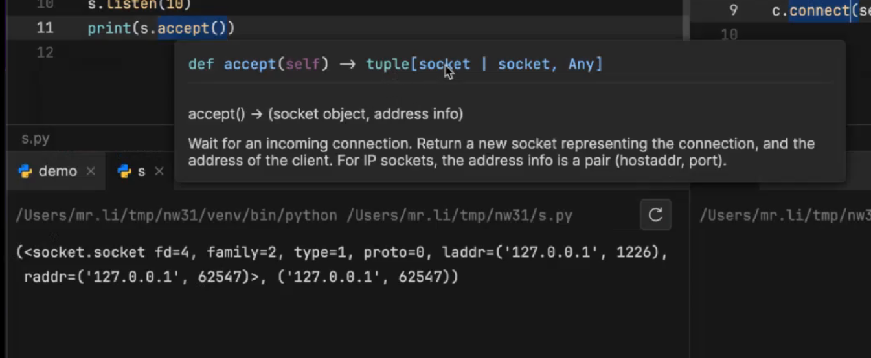Viewport: 871px width, 358px height.
Task: Close the demo run tab
Action: tap(91, 172)
